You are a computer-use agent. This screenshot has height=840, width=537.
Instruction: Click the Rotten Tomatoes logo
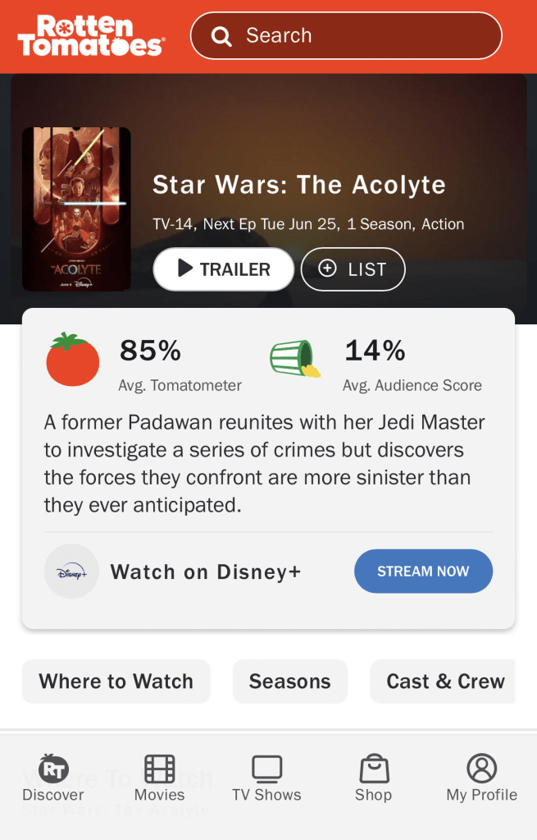(x=90, y=36)
